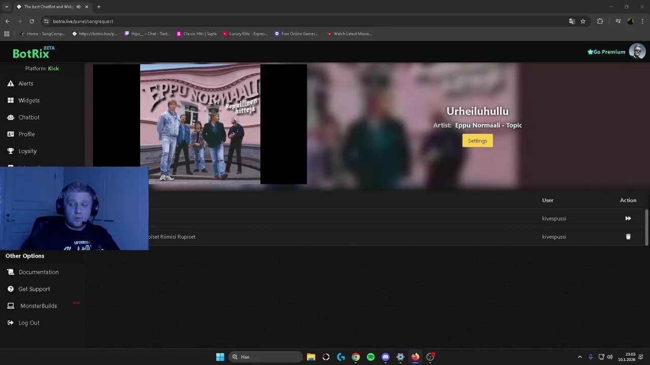The image size is (650, 365).
Task: Delete the Riimisi Rupiset request with the trash icon
Action: coord(628,237)
